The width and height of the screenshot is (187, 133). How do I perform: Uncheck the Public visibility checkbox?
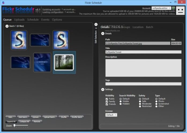(x=107, y=99)
